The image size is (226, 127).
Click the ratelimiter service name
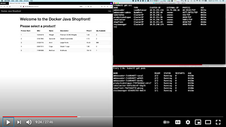(119, 19)
